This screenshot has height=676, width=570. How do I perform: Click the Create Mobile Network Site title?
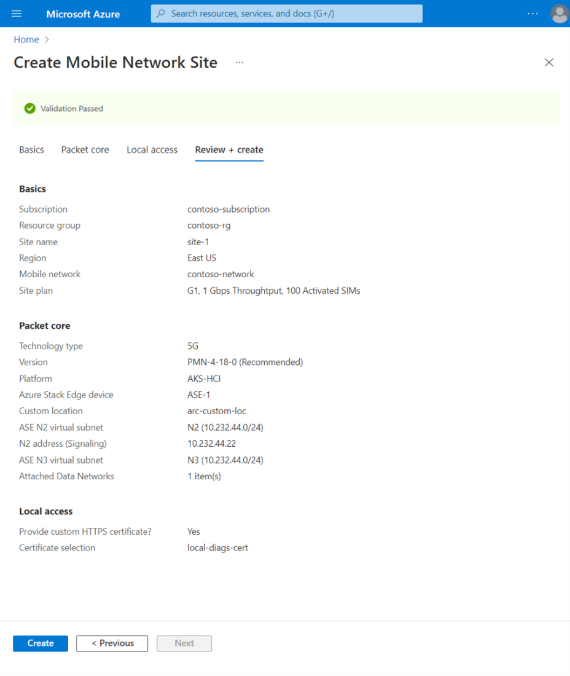click(x=115, y=63)
